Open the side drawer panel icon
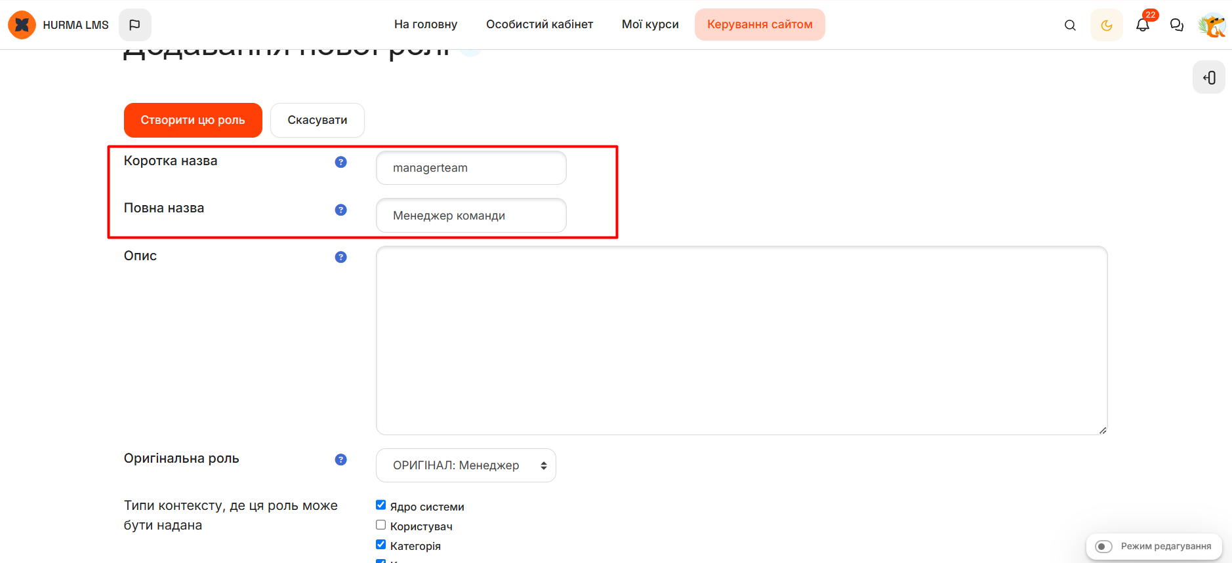The width and height of the screenshot is (1232, 563). click(x=1209, y=77)
